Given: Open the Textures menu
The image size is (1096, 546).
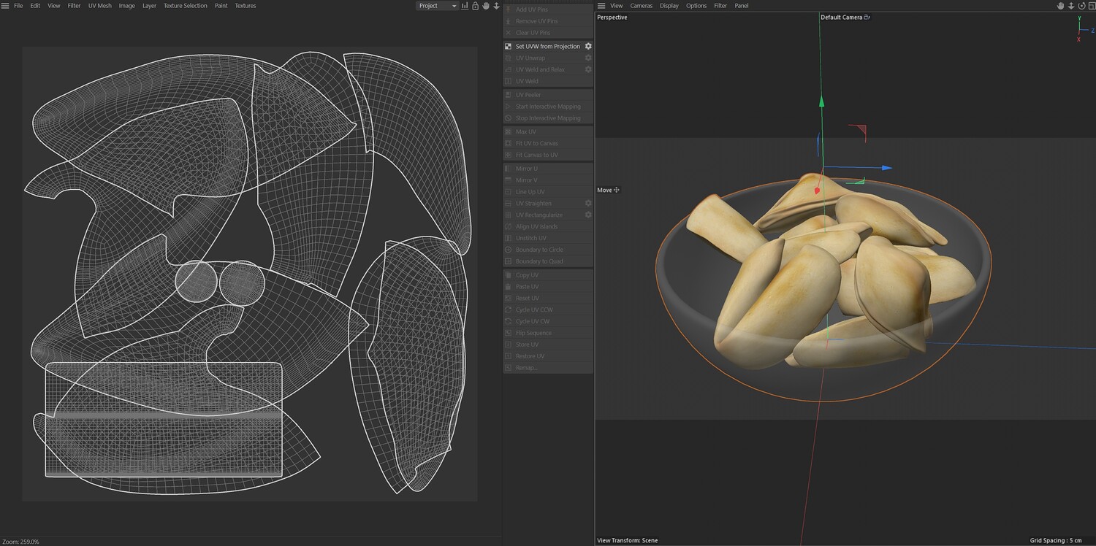Looking at the screenshot, I should [x=246, y=6].
